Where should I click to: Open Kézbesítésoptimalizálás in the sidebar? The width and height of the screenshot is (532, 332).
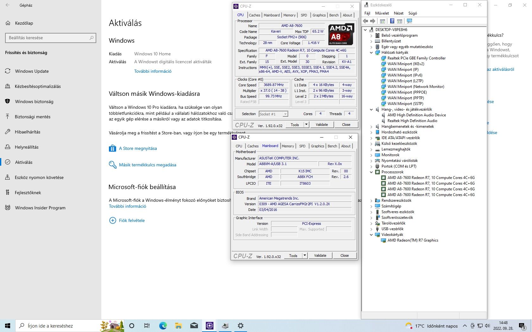coord(33,86)
